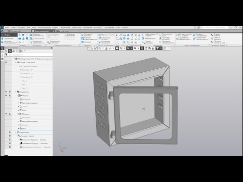Select the Coincidence mate tool
The height and width of the screenshot is (182, 243).
pos(53,35)
